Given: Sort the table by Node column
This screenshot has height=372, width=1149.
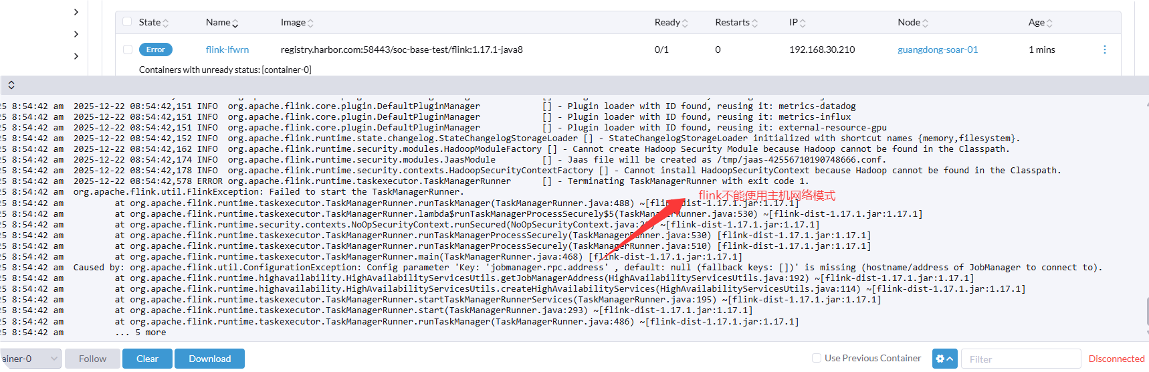Looking at the screenshot, I should click(x=914, y=22).
